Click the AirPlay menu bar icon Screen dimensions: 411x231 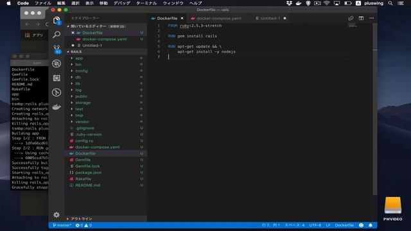[x=337, y=3]
